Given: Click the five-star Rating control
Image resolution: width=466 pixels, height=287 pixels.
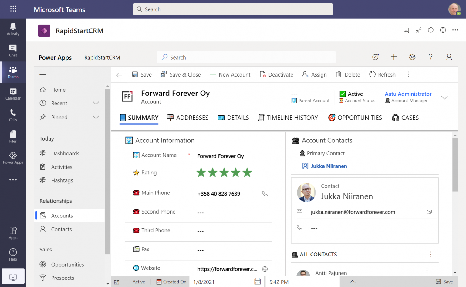Looking at the screenshot, I should (224, 173).
